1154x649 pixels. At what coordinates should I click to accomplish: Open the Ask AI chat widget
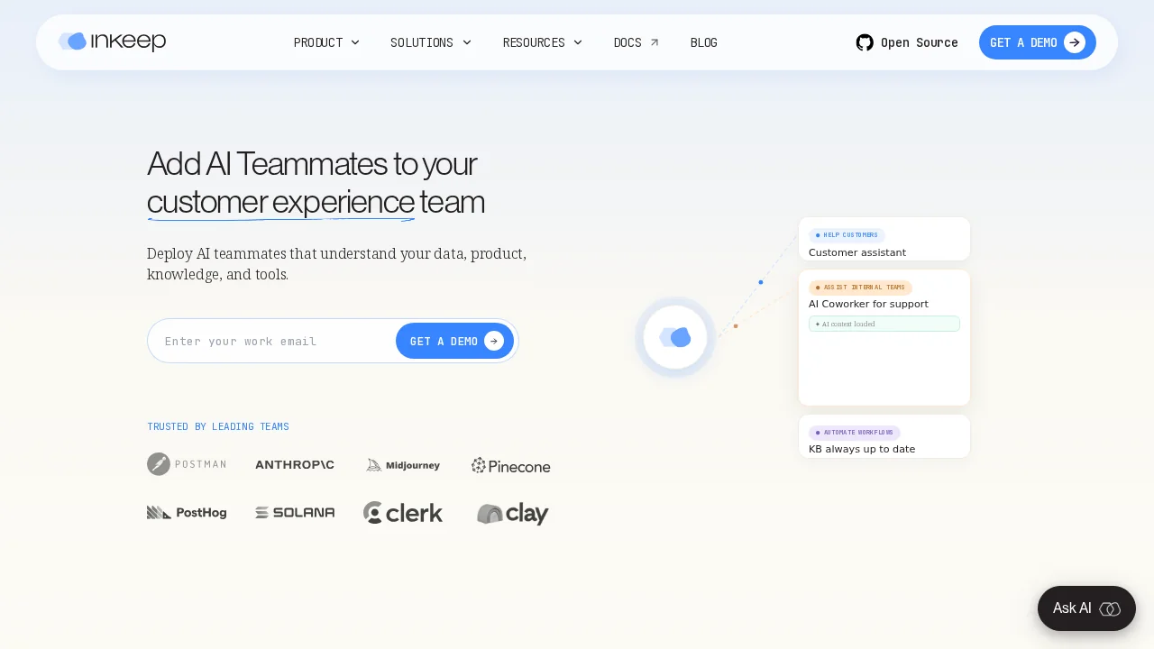pos(1085,608)
